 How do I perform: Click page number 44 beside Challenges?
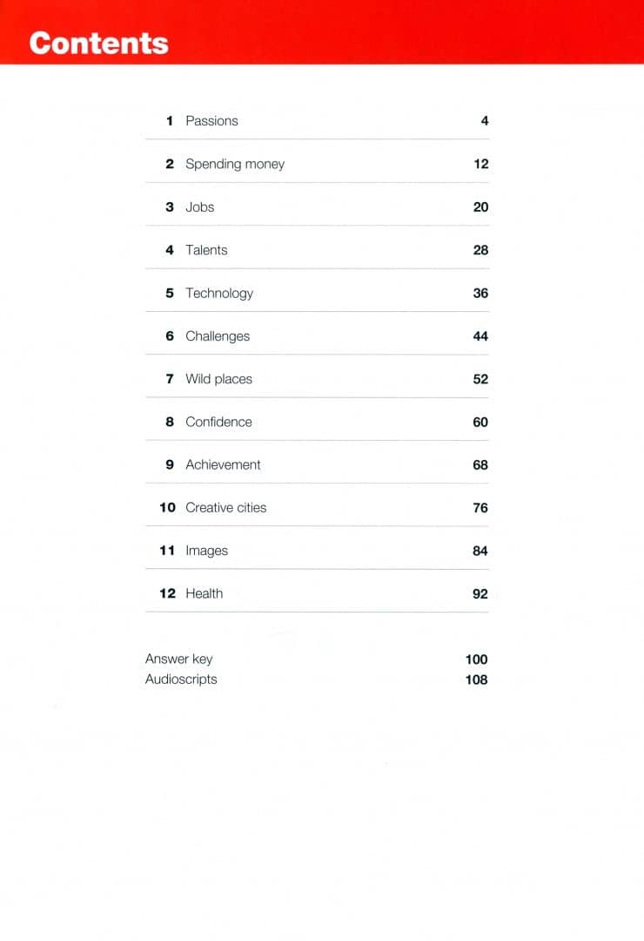480,336
